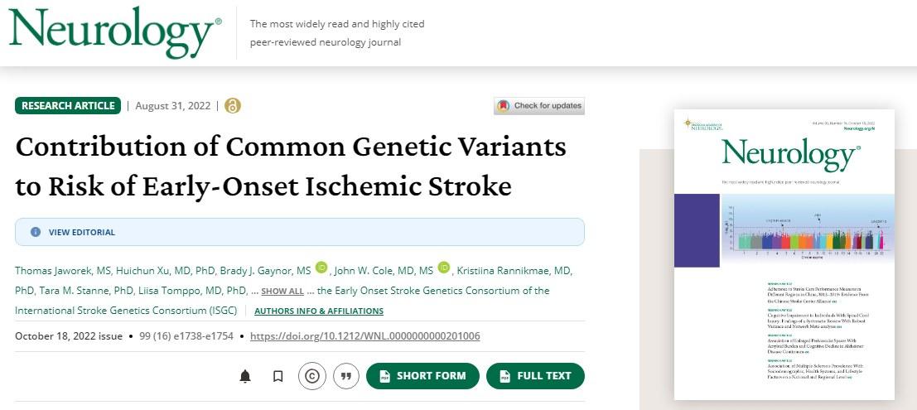Click the open access lock icon

click(x=233, y=105)
